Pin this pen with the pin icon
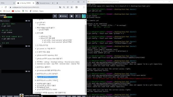 coord(76,16)
